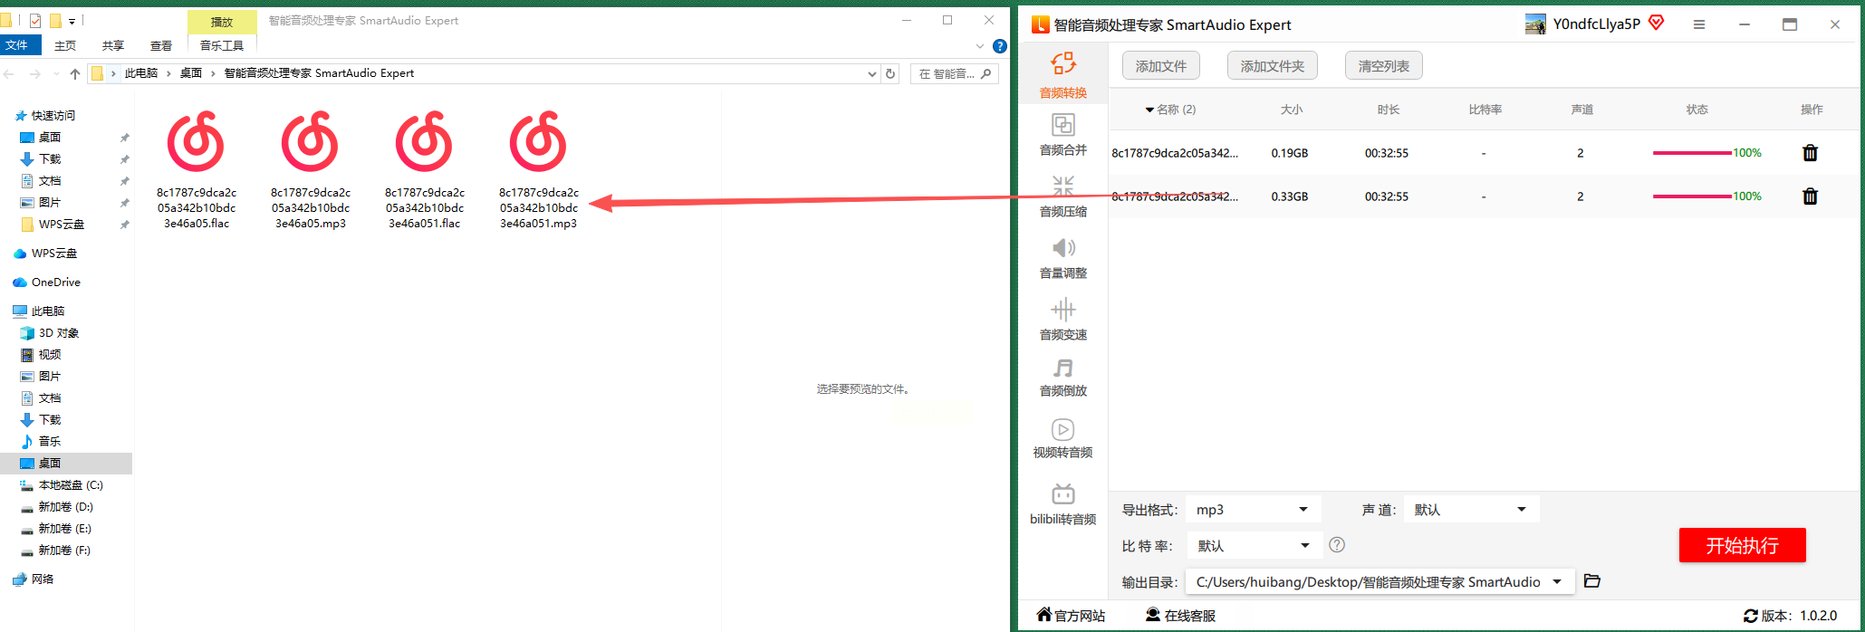The width and height of the screenshot is (1865, 632).
Task: Open the 音频变速 audio speed tool
Action: [1062, 319]
